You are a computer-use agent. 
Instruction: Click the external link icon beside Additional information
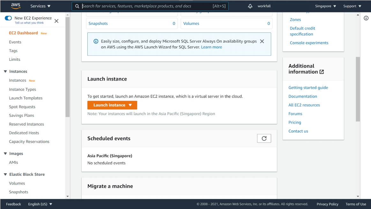point(322,72)
